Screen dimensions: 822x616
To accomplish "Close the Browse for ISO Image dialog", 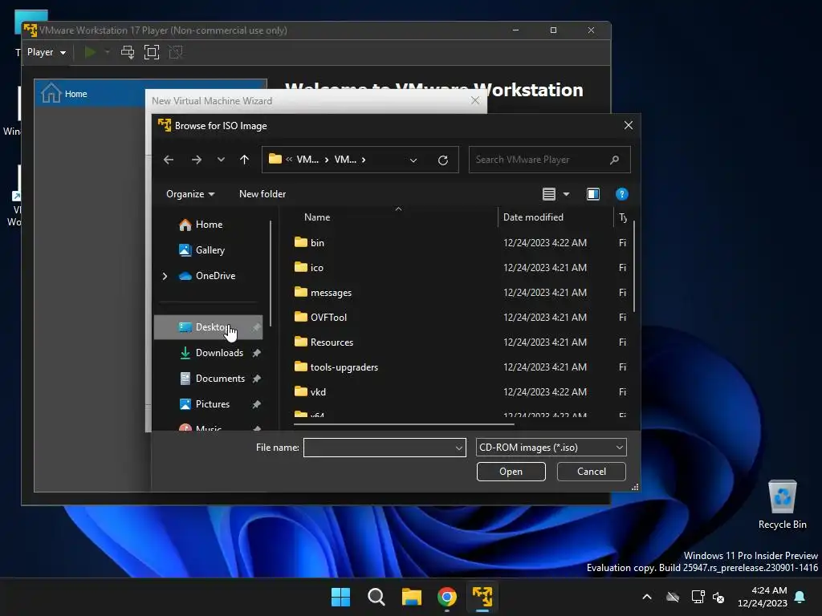I will [x=628, y=125].
